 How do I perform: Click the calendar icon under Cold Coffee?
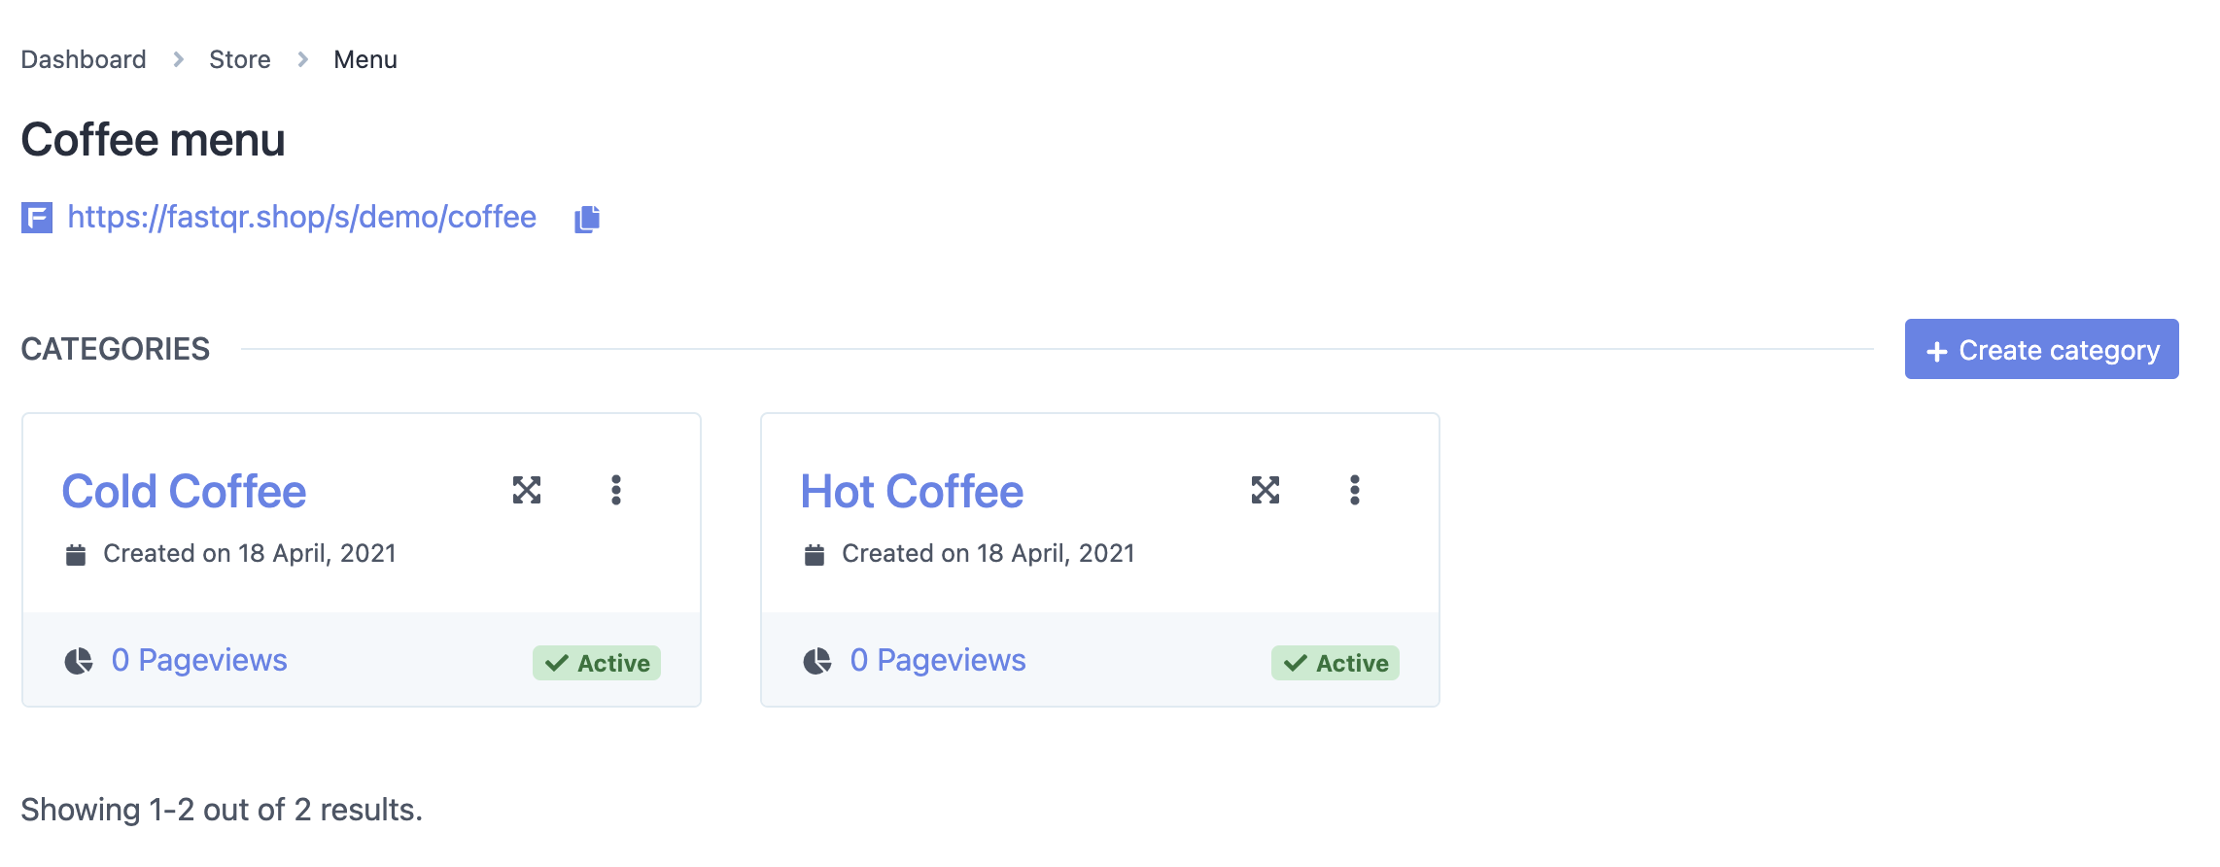(76, 555)
